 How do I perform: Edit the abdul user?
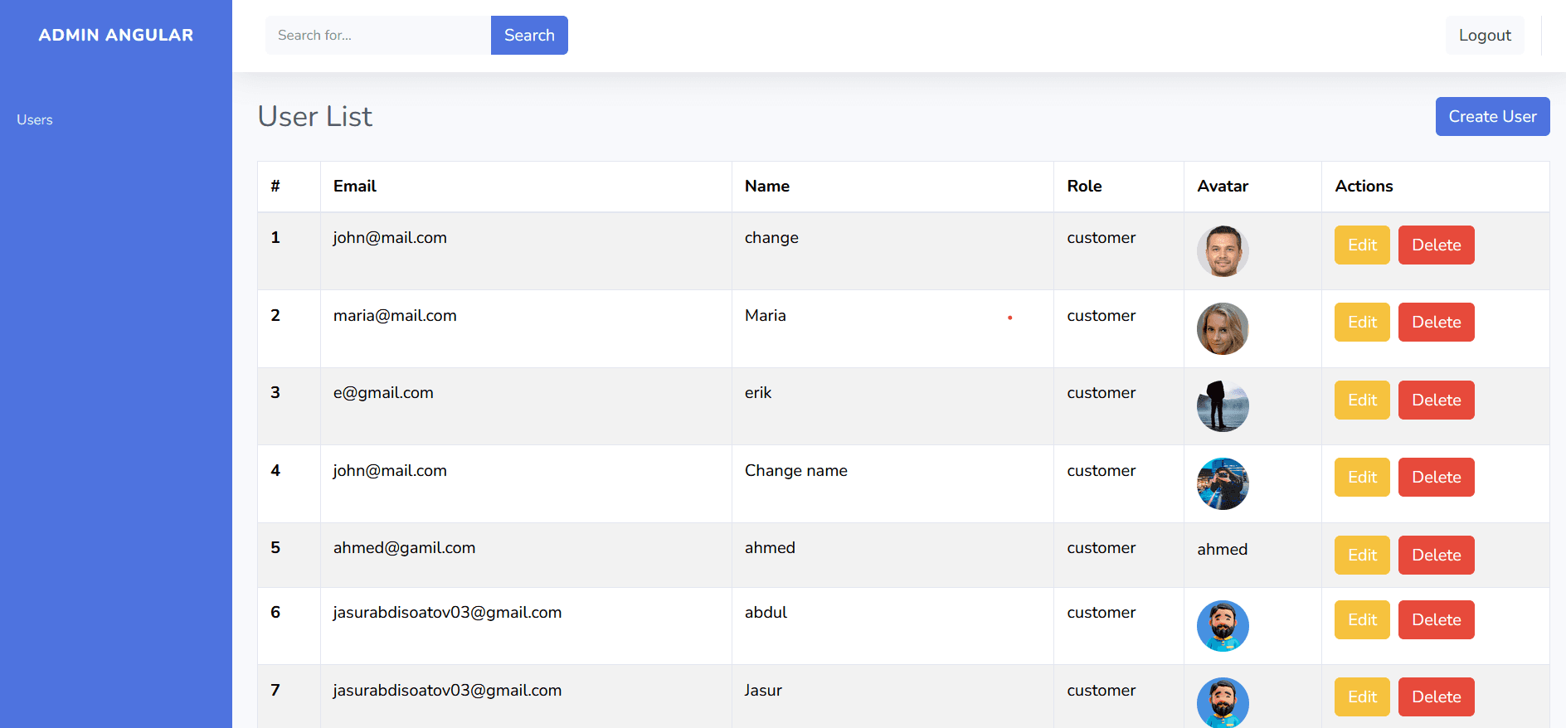pos(1362,619)
